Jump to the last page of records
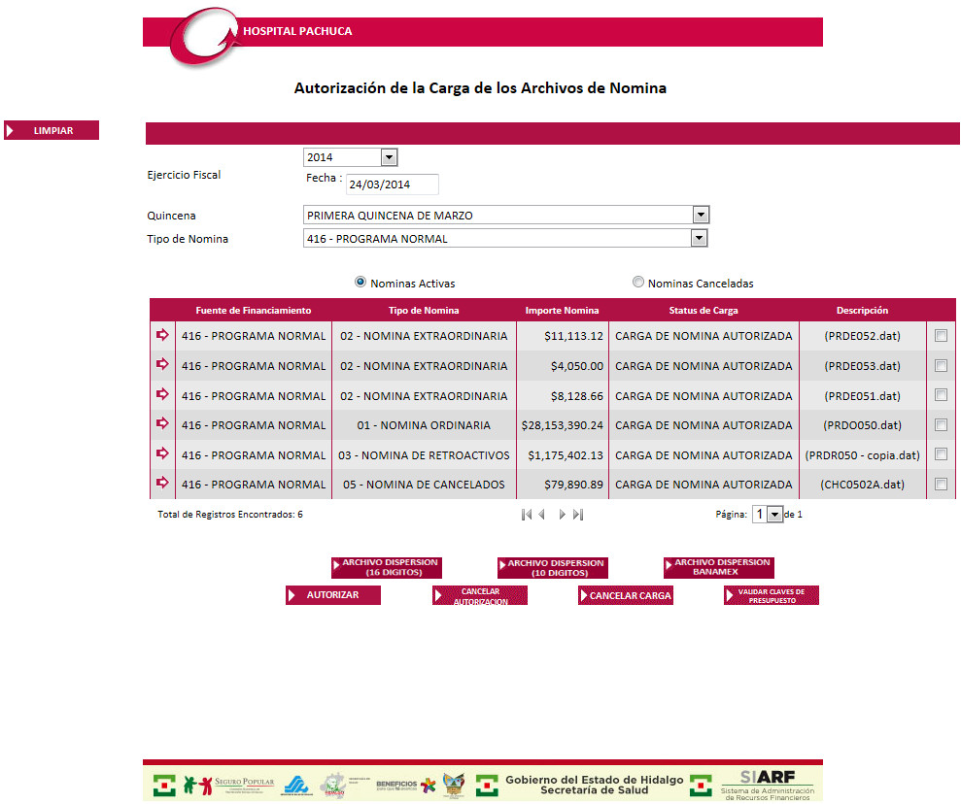The image size is (961, 804). (578, 515)
